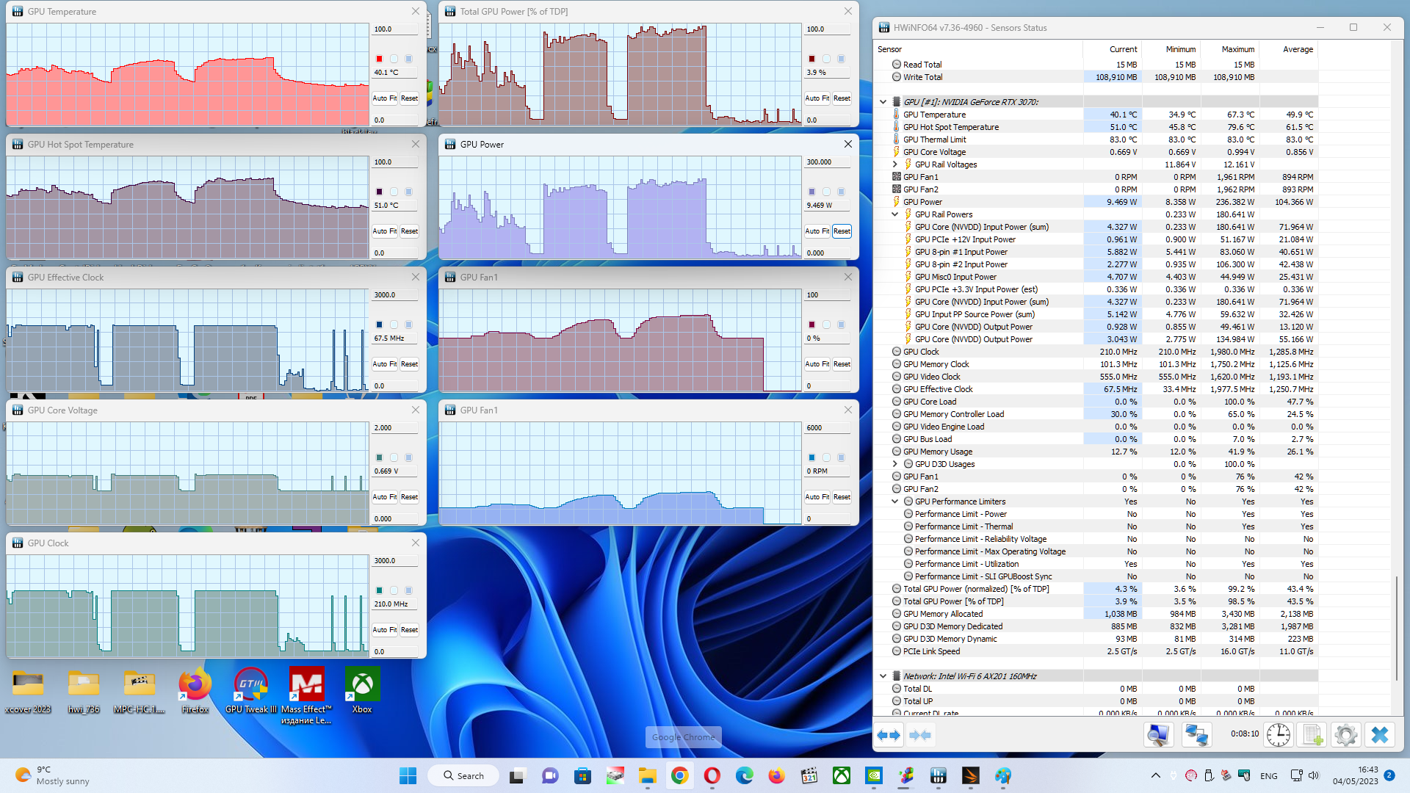Image resolution: width=1410 pixels, height=793 pixels.
Task: Start logging with the sheet-plus icon
Action: point(1313,735)
